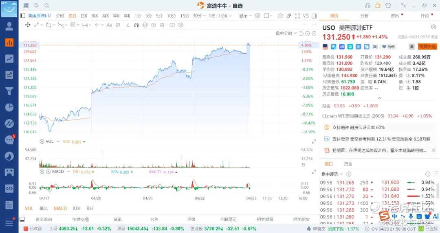Image resolution: width=440 pixels, height=233 pixels.
Task: Open the 资讯 tab in right panel
Action: click(395, 16)
